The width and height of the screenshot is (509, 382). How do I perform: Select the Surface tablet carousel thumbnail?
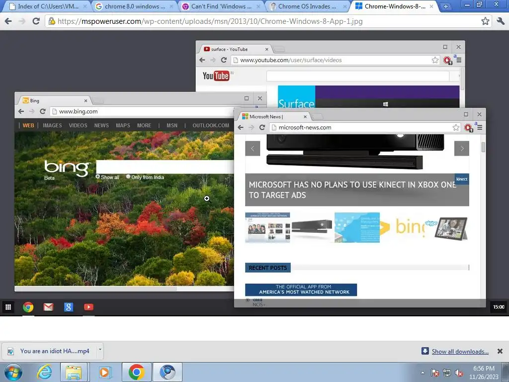click(x=451, y=228)
